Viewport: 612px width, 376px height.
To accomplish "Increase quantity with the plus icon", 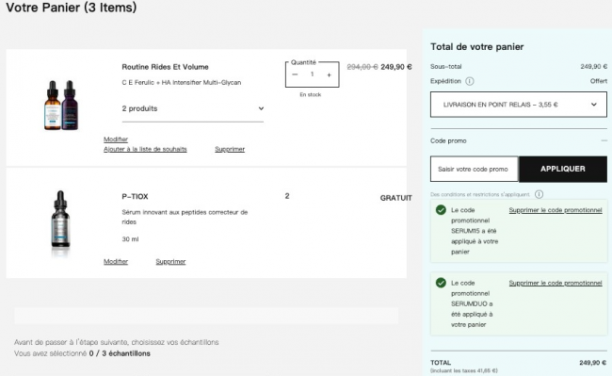I will coord(329,74).
